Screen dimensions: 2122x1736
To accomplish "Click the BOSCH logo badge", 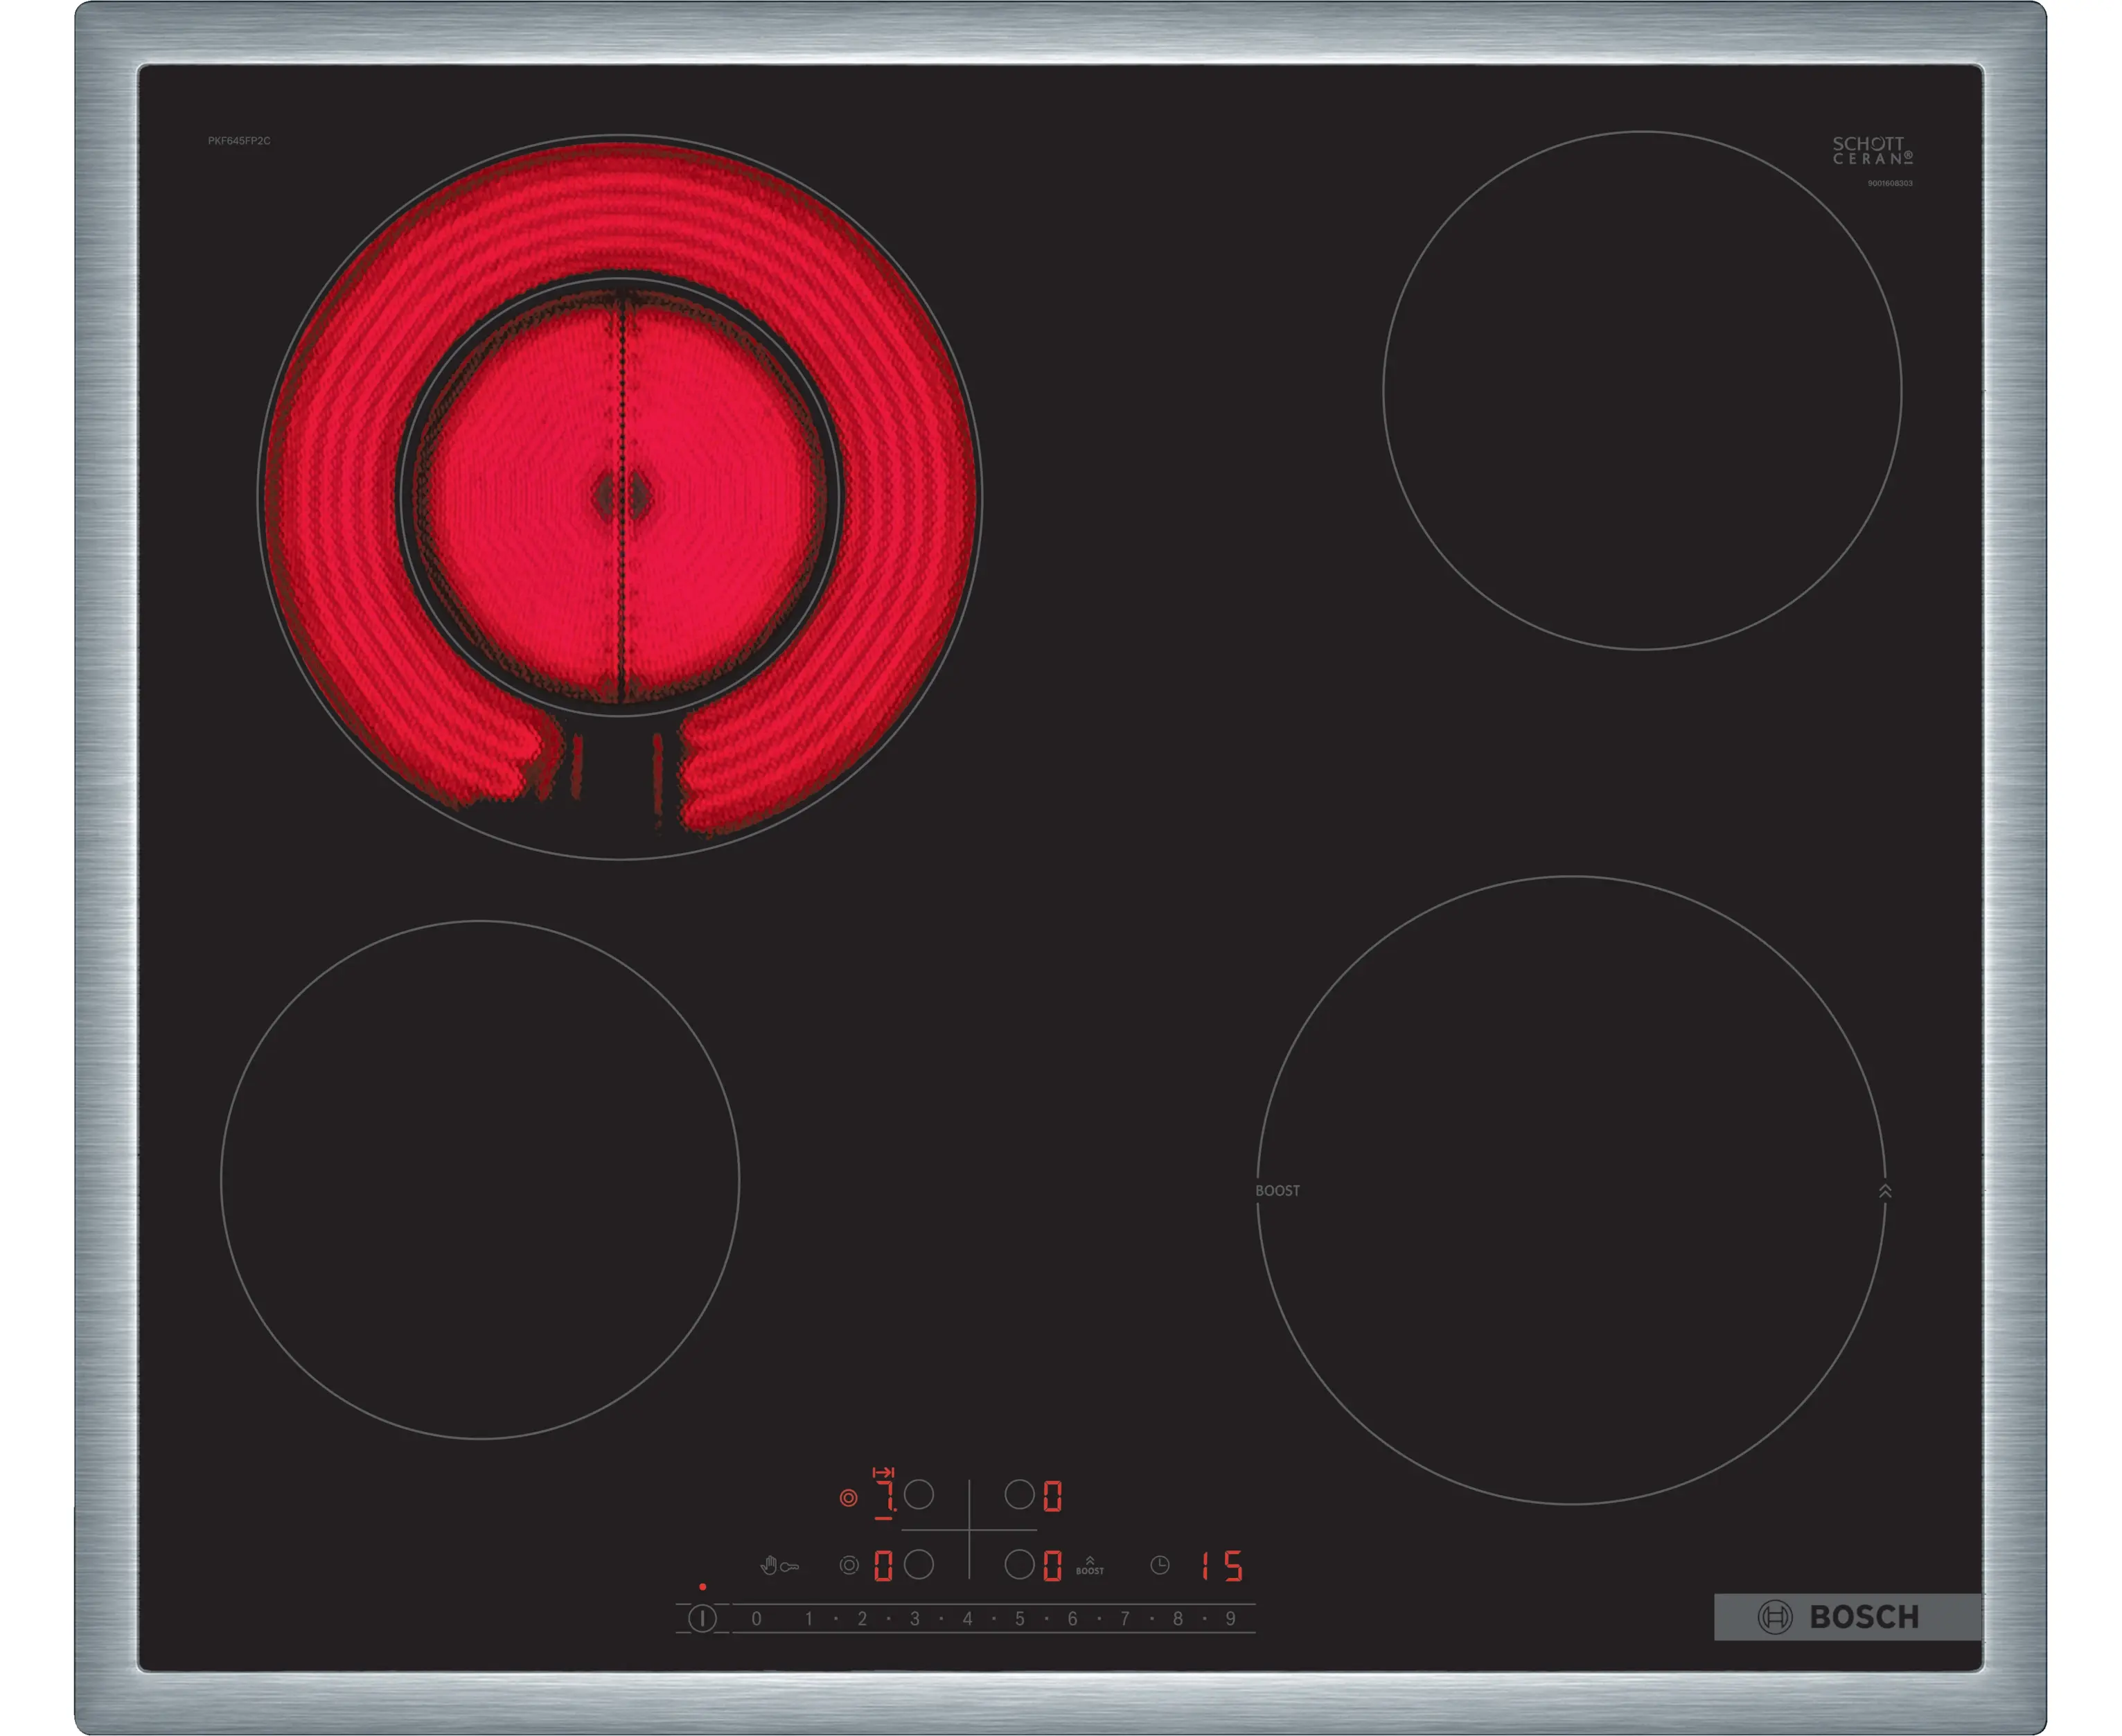I will (1848, 1617).
